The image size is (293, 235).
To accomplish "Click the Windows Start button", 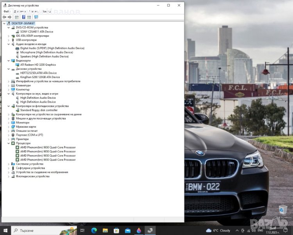I will (5, 230).
